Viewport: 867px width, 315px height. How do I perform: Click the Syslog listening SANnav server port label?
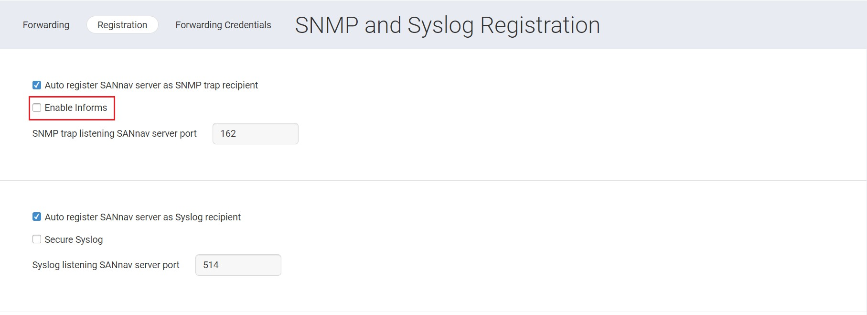point(106,265)
